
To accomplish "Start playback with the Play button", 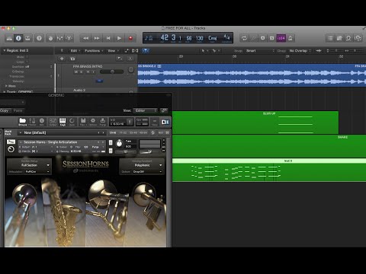I will coord(119,38).
